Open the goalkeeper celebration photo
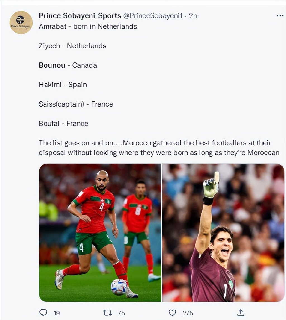The height and width of the screenshot is (320, 286). pyautogui.click(x=223, y=233)
